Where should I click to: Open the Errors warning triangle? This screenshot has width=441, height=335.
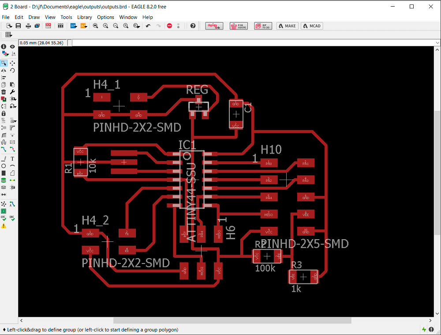click(4, 226)
